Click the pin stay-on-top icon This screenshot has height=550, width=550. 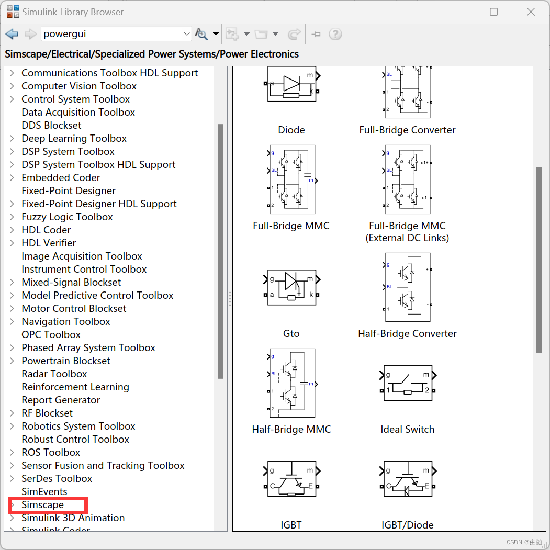pyautogui.click(x=316, y=34)
